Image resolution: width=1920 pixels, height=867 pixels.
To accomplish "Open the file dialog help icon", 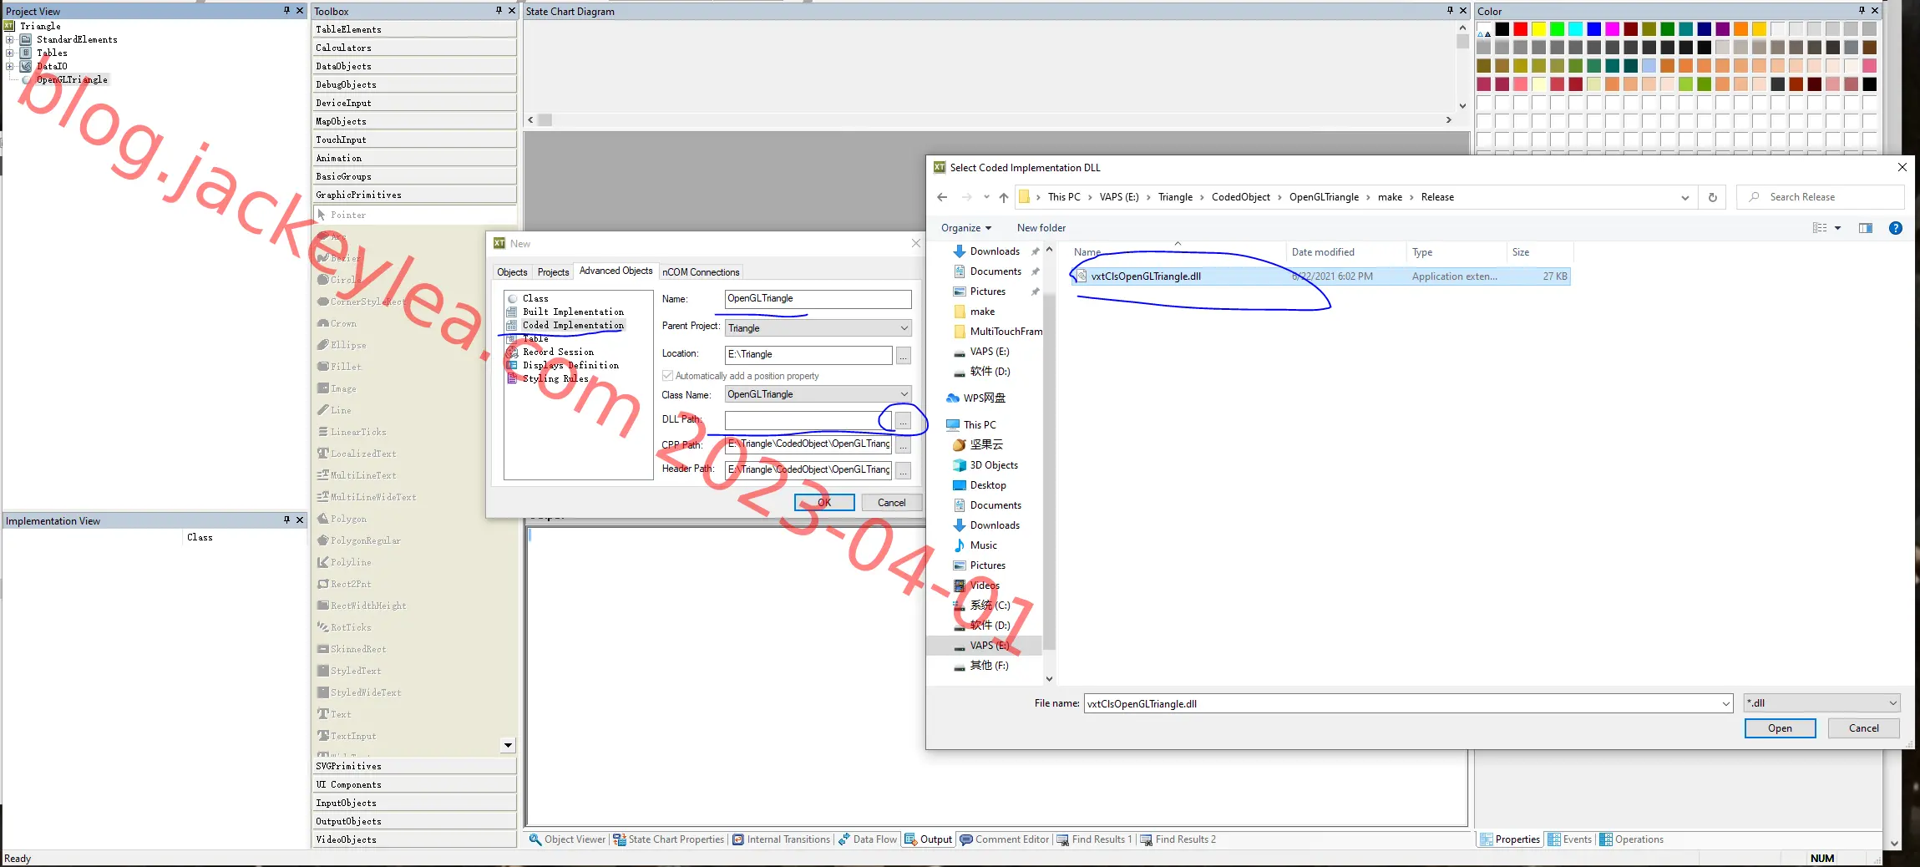I will click(1895, 228).
